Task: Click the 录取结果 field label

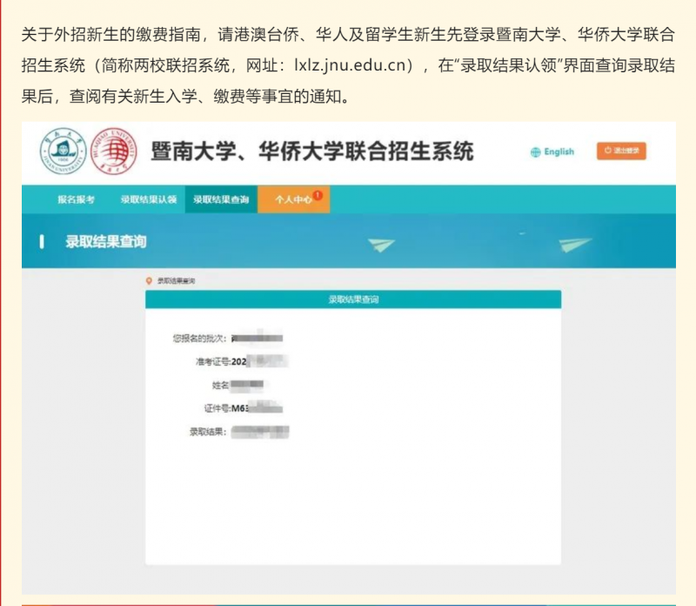Action: pyautogui.click(x=208, y=431)
